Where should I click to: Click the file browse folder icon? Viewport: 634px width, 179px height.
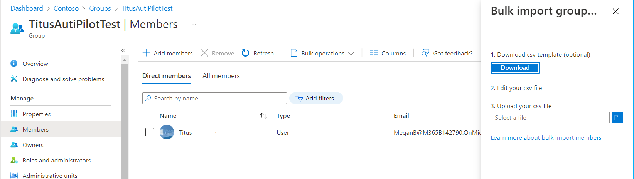[x=617, y=118]
